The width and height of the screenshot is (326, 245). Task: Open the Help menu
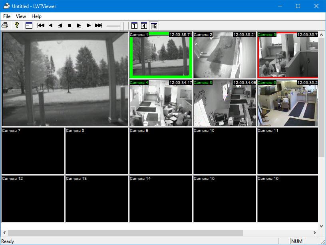pos(36,16)
